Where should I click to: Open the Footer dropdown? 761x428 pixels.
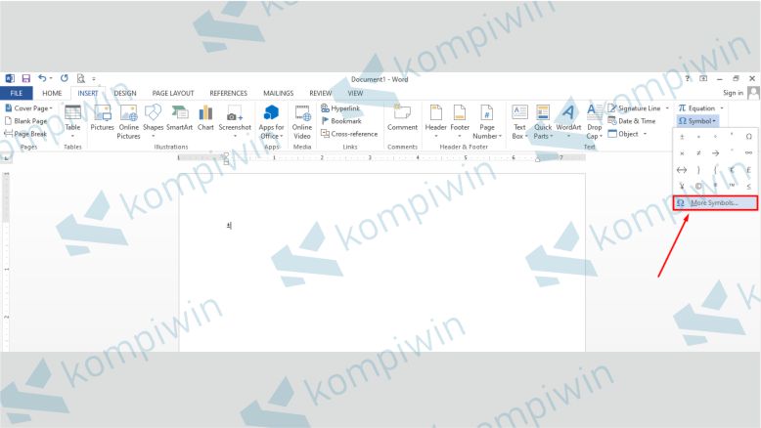click(460, 121)
